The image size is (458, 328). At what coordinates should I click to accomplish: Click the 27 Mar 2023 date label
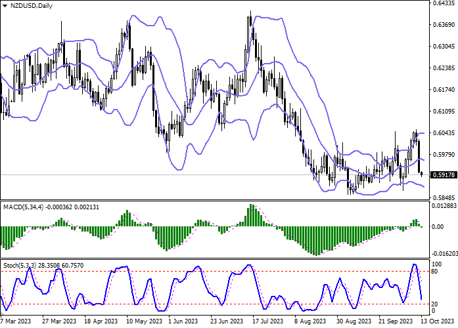click(59, 321)
